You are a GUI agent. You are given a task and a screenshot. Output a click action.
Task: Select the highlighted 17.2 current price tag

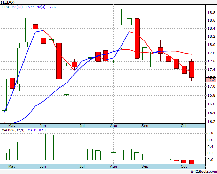(x=211, y=80)
